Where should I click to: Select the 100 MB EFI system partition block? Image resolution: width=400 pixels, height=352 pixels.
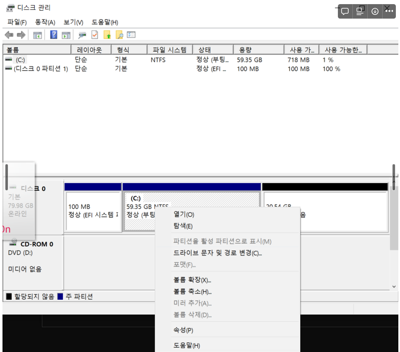point(93,211)
